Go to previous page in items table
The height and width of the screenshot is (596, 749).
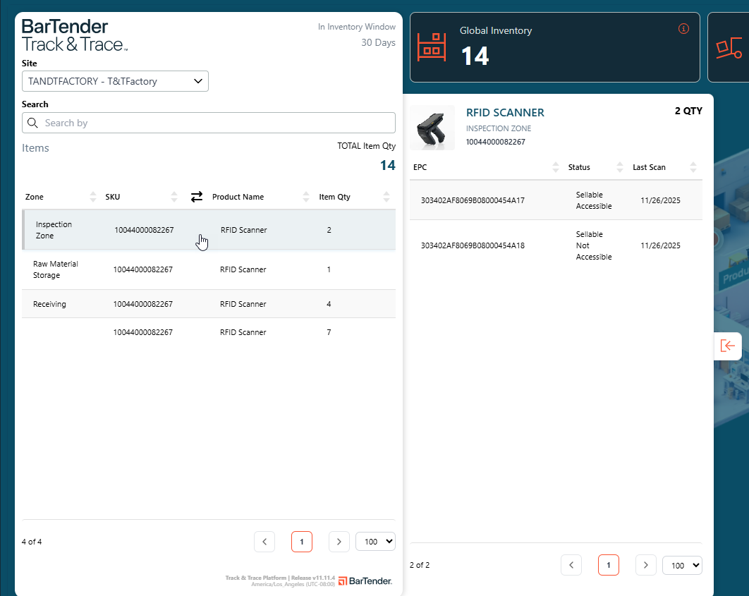coord(264,542)
